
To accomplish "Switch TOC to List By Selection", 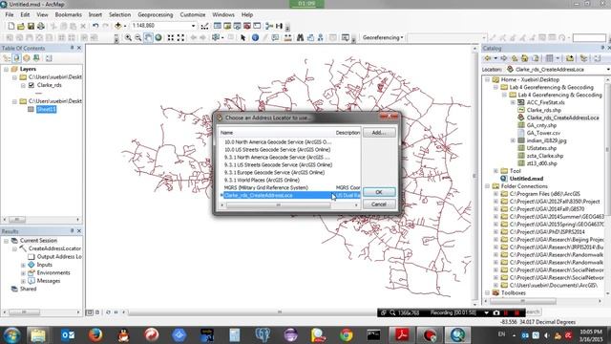I will (x=36, y=58).
